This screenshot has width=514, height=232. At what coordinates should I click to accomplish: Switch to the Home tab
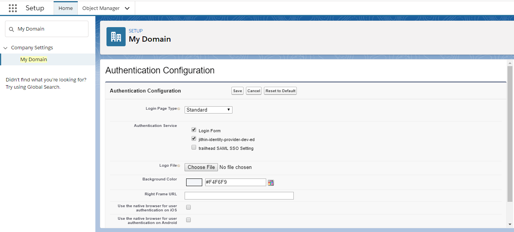pyautogui.click(x=65, y=8)
